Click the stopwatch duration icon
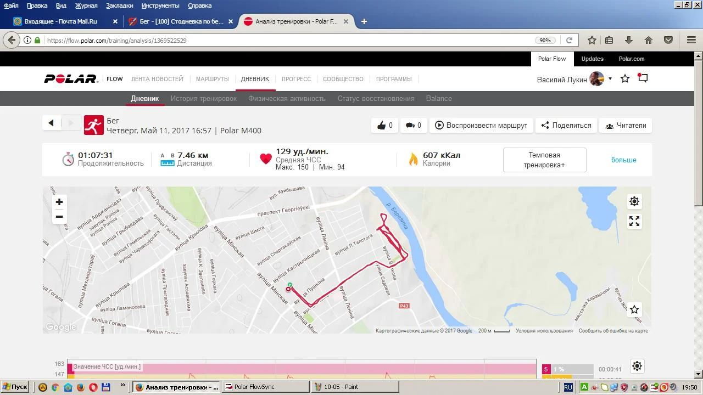 (68, 160)
